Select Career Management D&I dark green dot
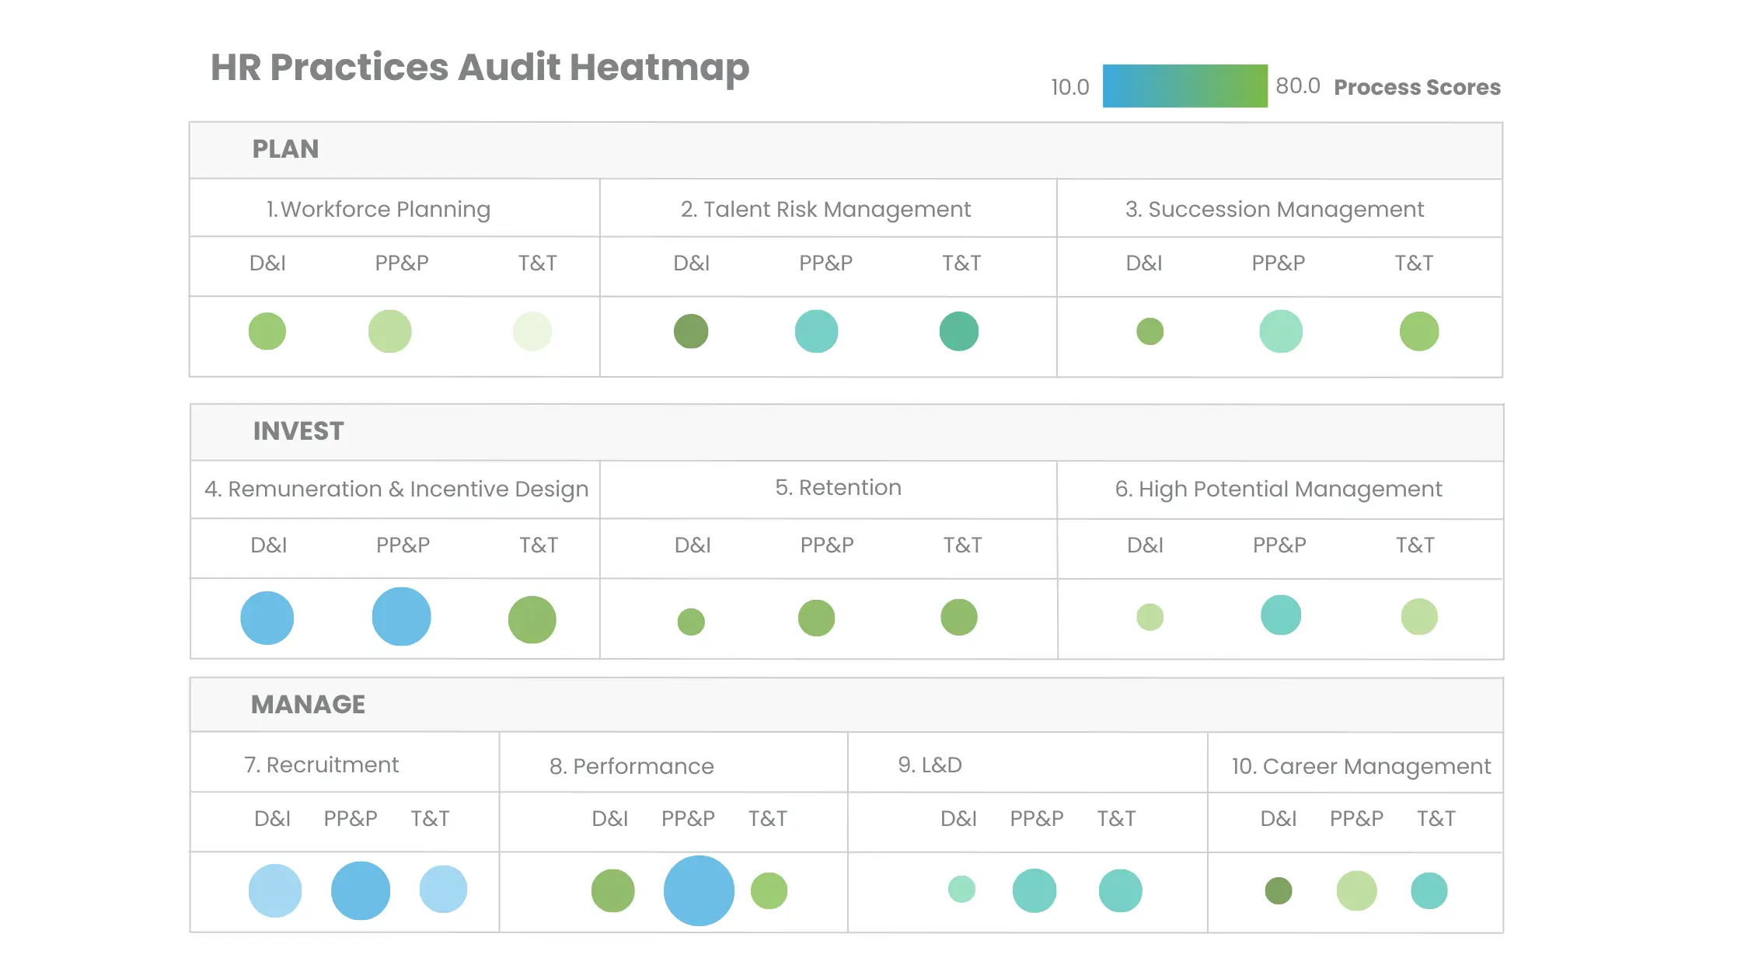The height and width of the screenshot is (979, 1741). point(1279,890)
